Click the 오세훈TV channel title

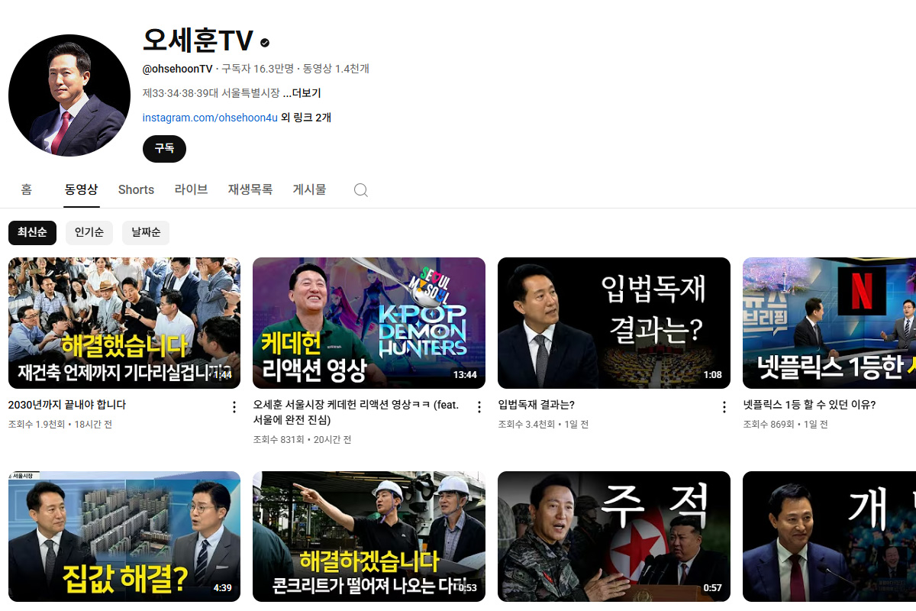pyautogui.click(x=198, y=41)
